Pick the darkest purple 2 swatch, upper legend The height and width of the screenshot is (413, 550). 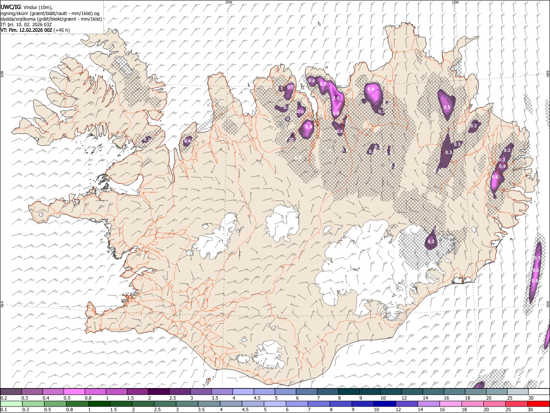(x=158, y=392)
